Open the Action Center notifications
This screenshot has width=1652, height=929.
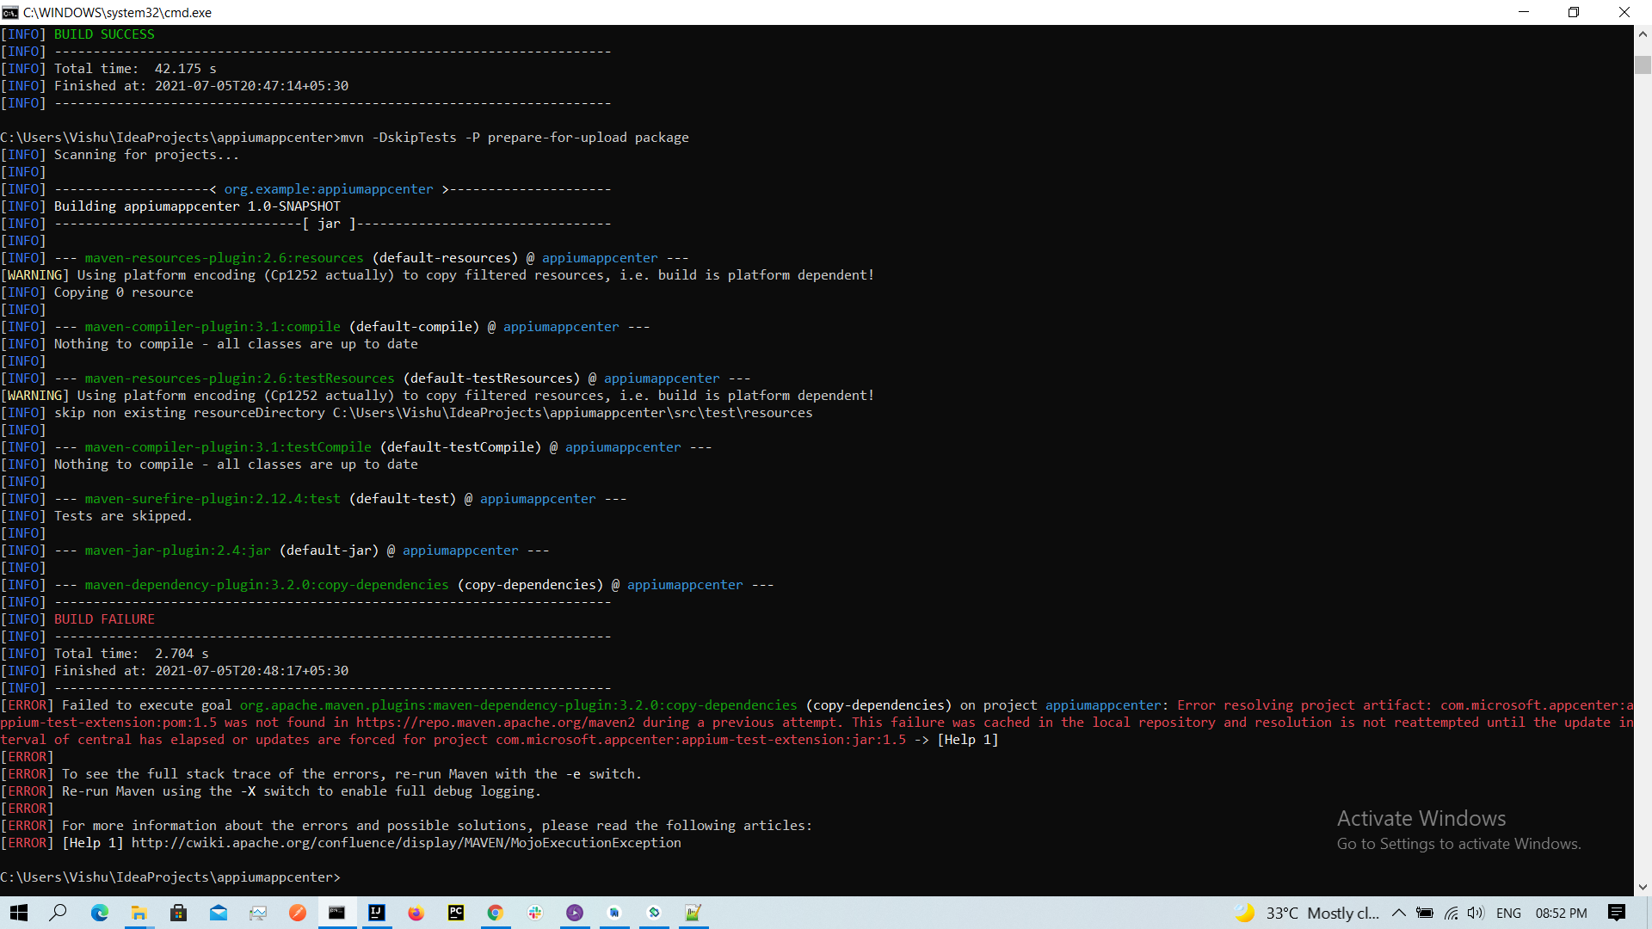1616,913
